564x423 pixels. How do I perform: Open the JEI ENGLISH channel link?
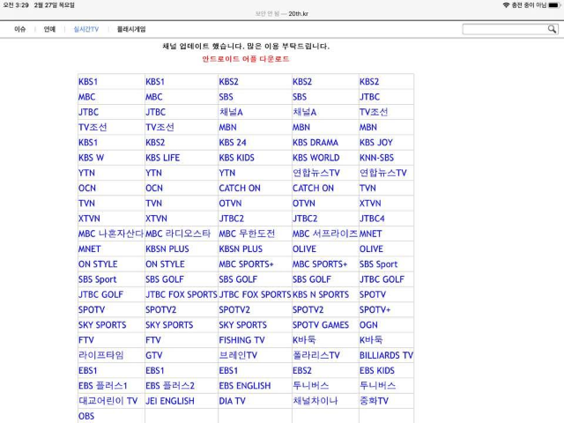click(x=170, y=401)
